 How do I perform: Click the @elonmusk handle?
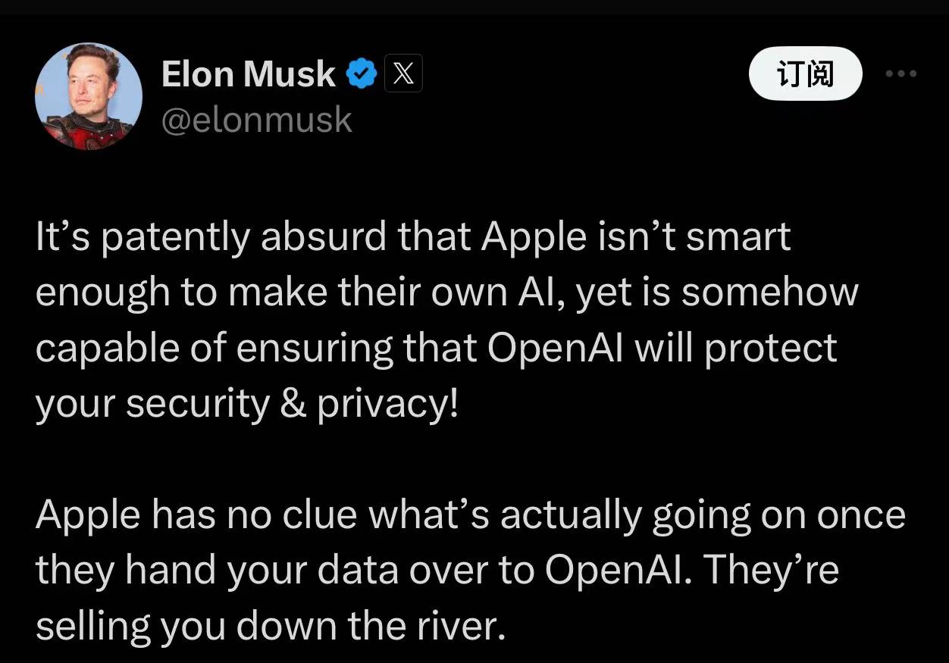tap(257, 120)
